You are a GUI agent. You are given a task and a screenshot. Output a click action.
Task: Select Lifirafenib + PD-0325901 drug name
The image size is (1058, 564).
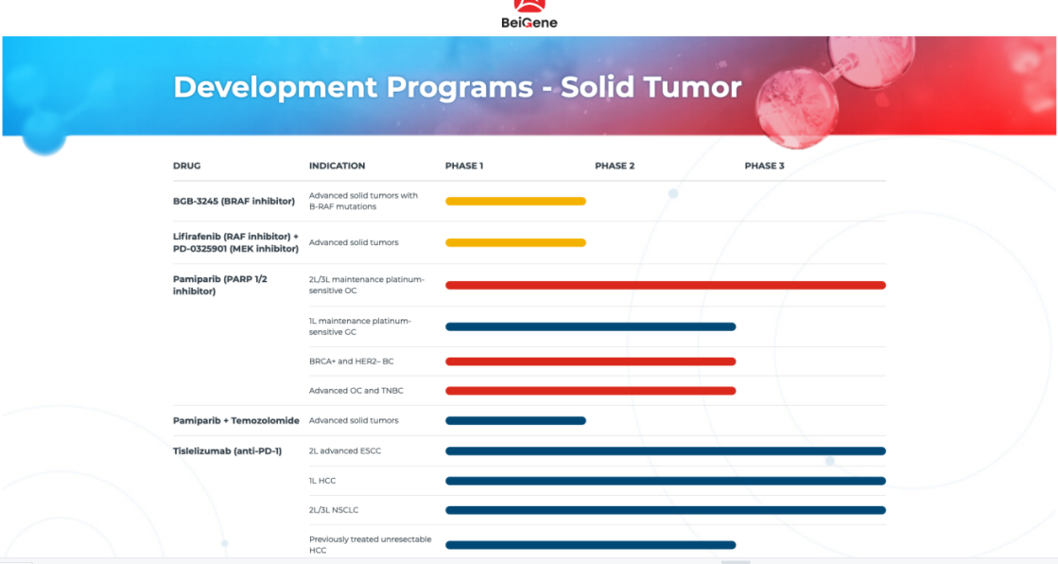click(235, 242)
